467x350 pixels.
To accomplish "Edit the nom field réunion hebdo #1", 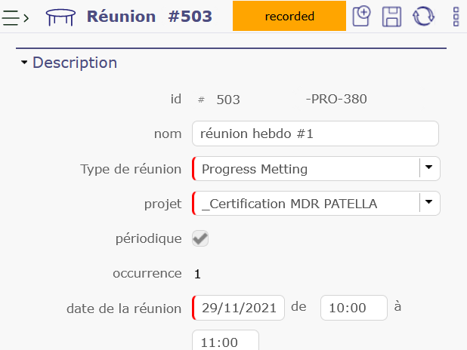I will (315, 134).
